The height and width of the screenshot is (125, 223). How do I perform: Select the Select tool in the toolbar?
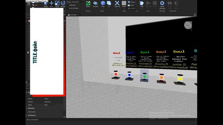click(x=46, y=4)
